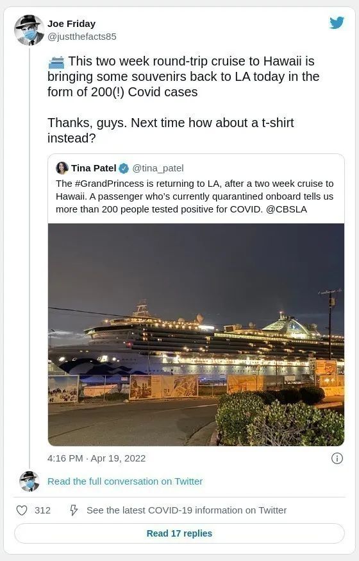
Task: Click Tina Patel's verified badge
Action: [124, 168]
